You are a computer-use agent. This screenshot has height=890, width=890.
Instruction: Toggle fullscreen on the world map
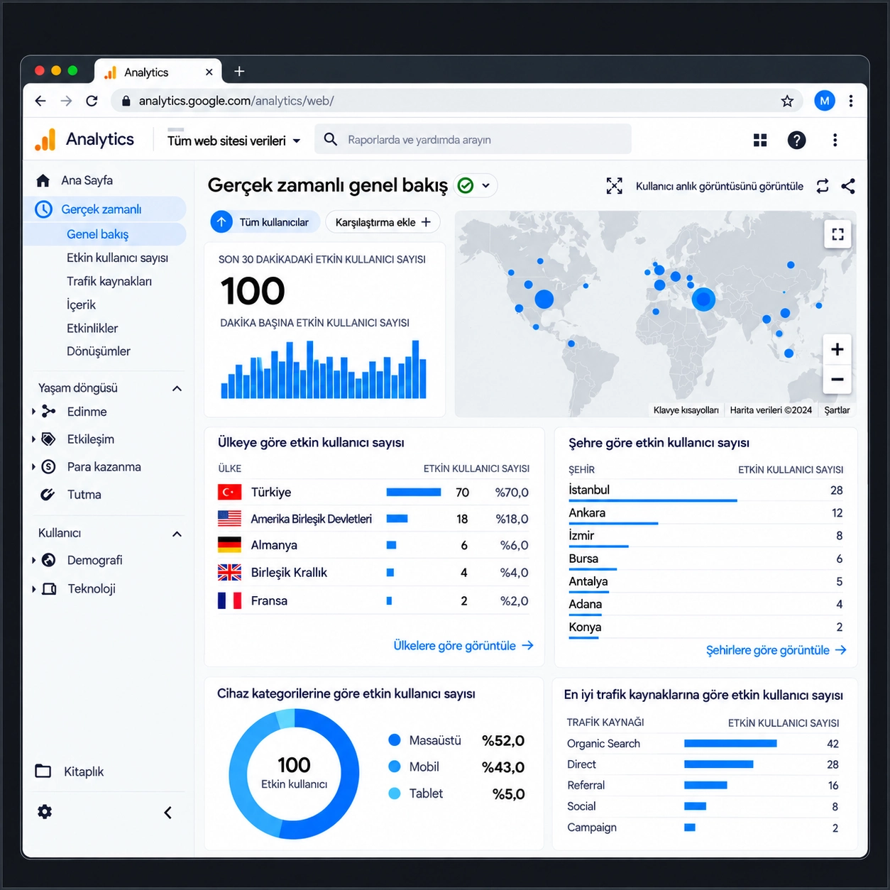(837, 234)
